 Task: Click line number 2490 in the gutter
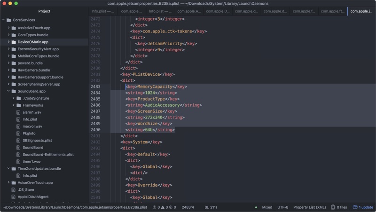[x=95, y=130]
